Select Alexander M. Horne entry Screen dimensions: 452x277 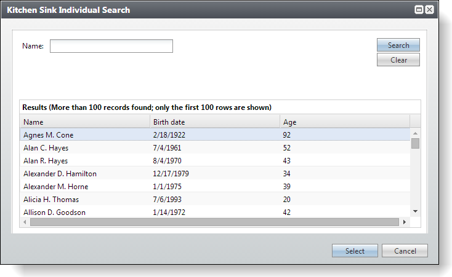click(x=215, y=186)
